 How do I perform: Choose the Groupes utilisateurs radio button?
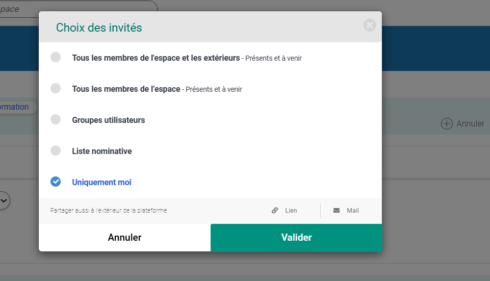(56, 119)
